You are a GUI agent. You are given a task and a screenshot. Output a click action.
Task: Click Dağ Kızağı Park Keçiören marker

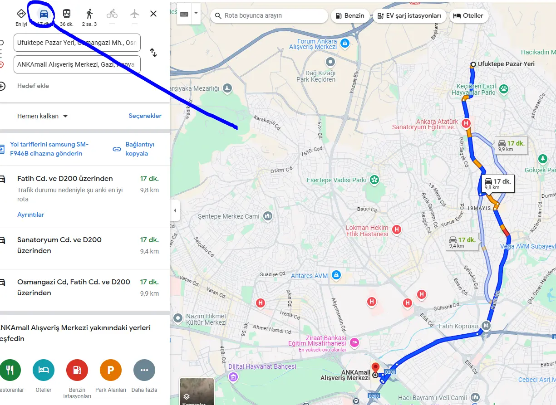pyautogui.click(x=331, y=61)
